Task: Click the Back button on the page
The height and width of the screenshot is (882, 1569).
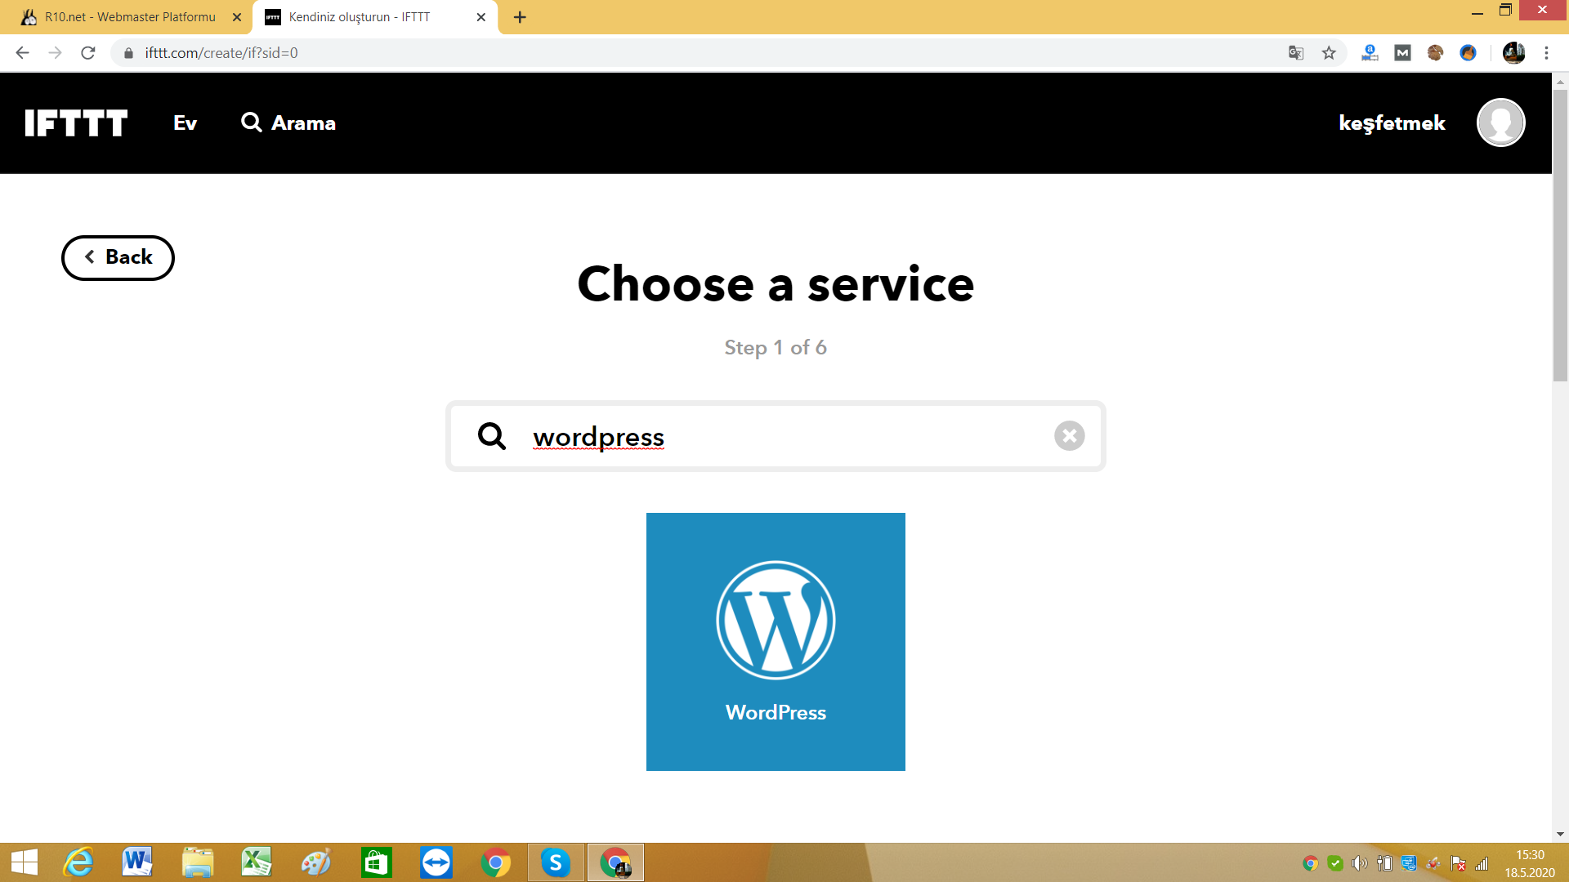Action: point(118,257)
